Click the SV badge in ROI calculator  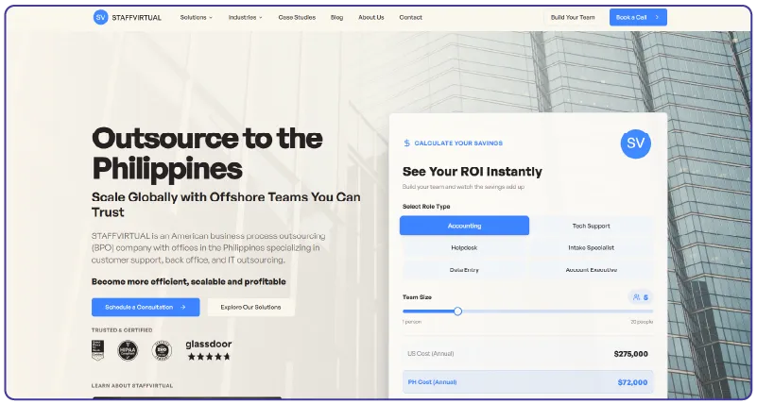[x=635, y=143]
